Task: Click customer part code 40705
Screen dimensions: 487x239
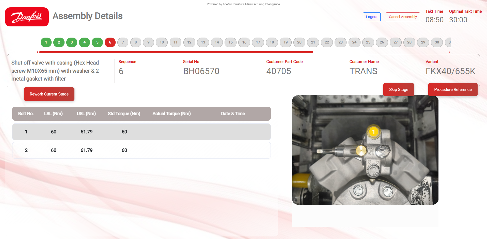Action: pyautogui.click(x=279, y=71)
